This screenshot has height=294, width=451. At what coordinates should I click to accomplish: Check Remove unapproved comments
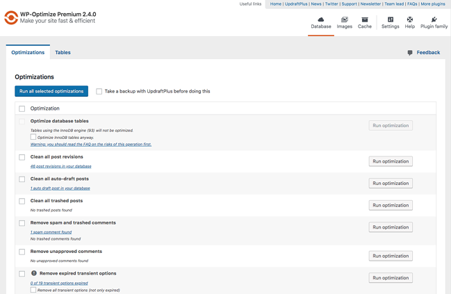point(22,252)
